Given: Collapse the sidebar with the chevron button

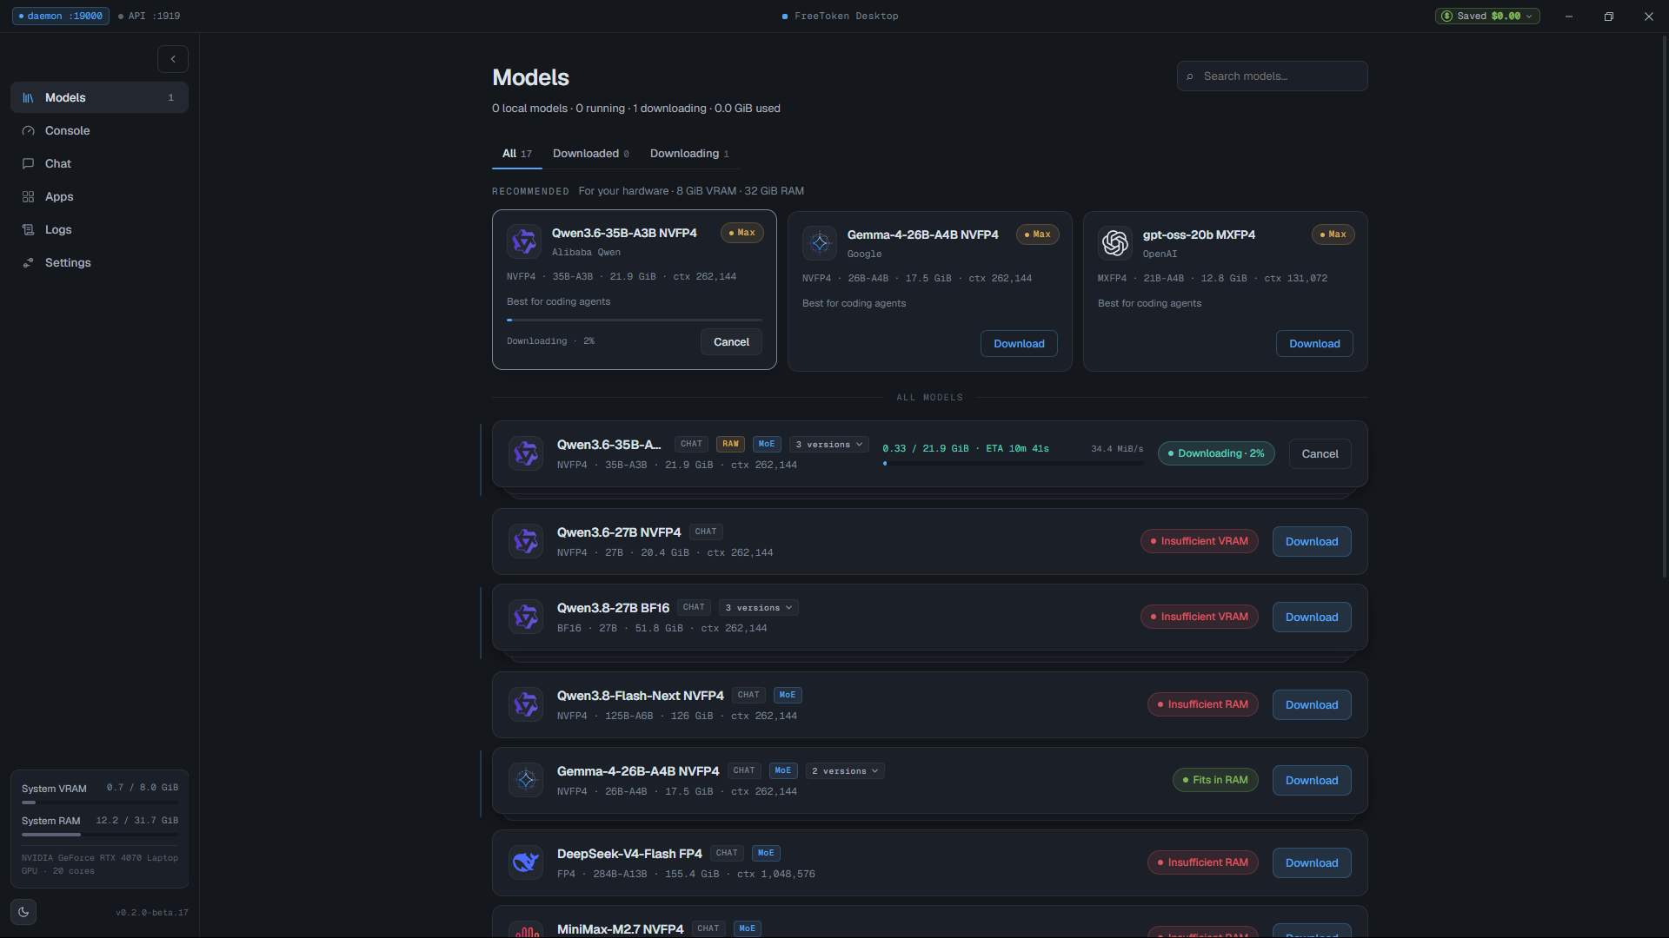Looking at the screenshot, I should (x=173, y=59).
